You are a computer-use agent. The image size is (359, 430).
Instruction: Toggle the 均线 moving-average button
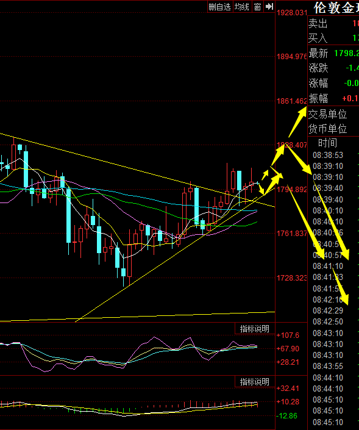click(242, 7)
